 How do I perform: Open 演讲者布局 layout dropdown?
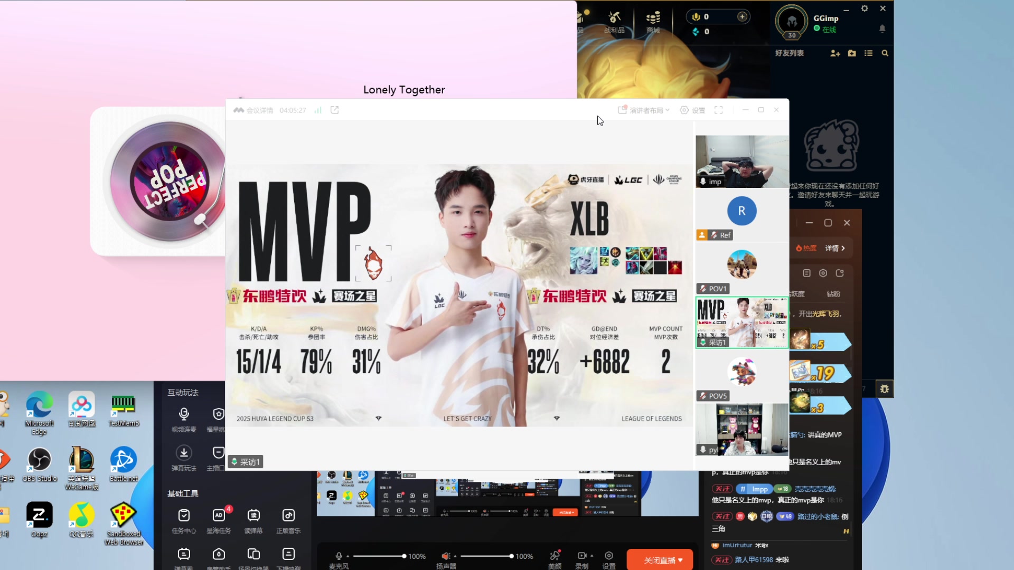point(644,110)
